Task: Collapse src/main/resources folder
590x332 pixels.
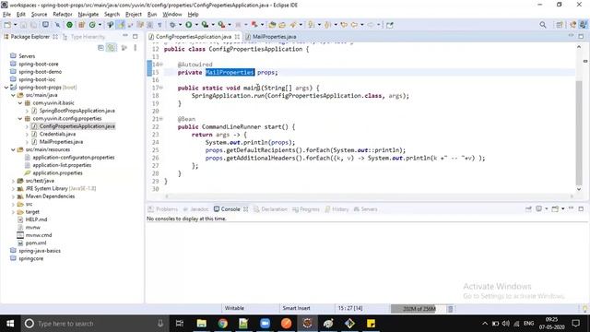Action: 13,149
